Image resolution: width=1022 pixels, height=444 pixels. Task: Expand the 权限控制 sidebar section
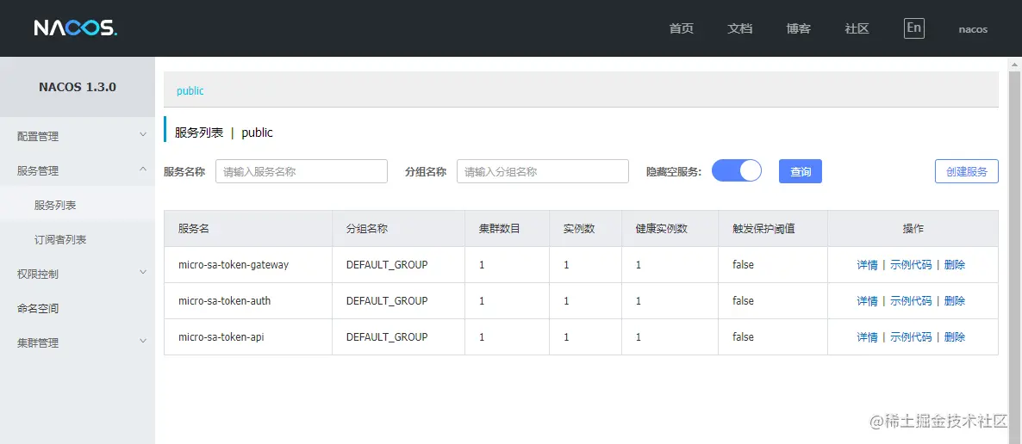[78, 274]
